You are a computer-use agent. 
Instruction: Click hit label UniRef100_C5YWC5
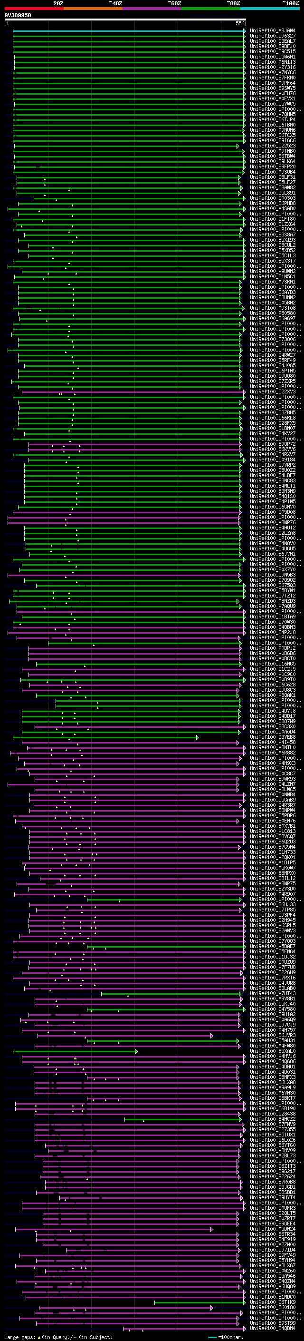[x=273, y=104]
